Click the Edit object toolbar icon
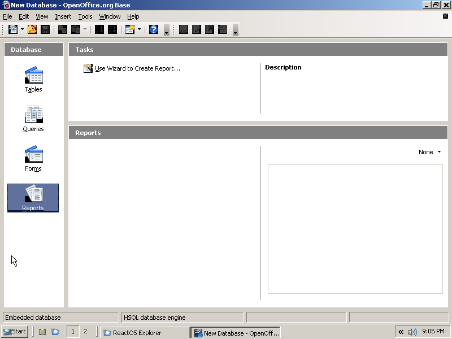 click(197, 29)
